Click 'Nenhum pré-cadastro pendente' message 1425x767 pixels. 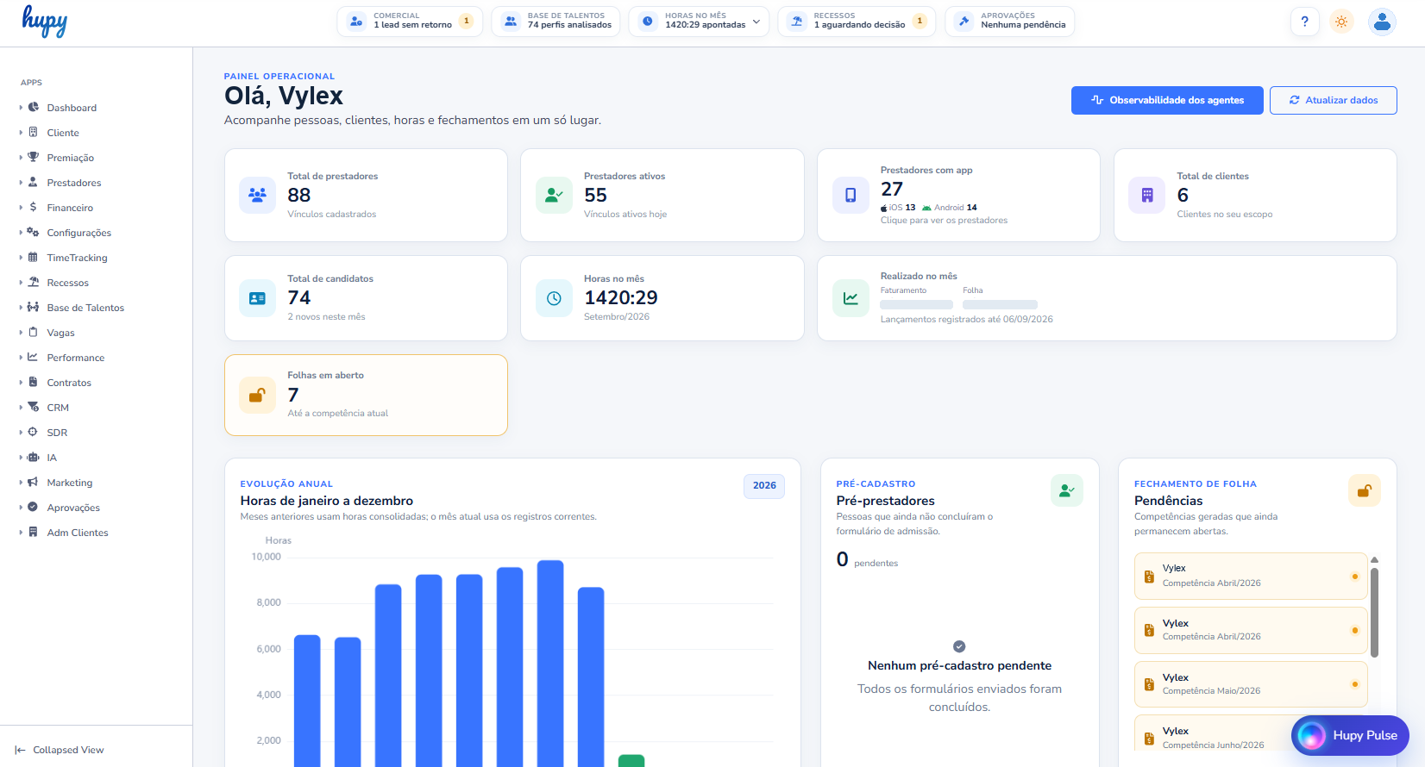tap(960, 665)
